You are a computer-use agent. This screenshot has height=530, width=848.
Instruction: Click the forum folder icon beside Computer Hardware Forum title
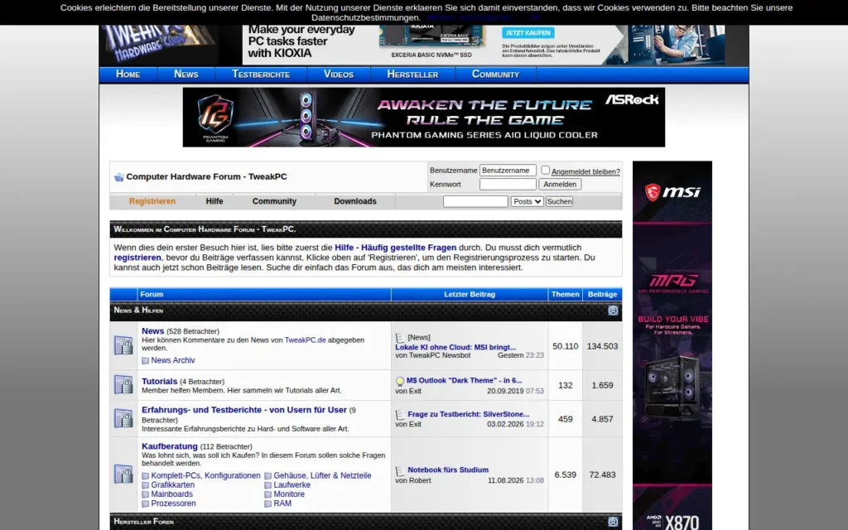tap(119, 177)
